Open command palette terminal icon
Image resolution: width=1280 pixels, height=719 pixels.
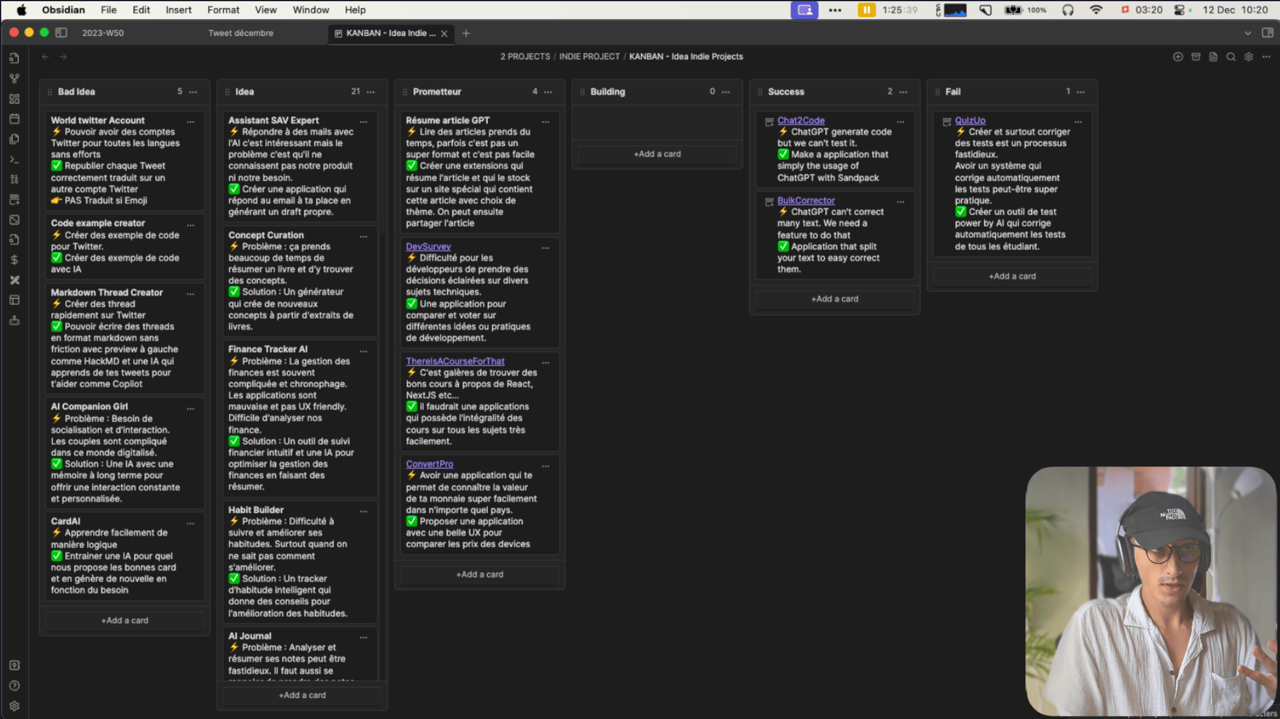(15, 159)
